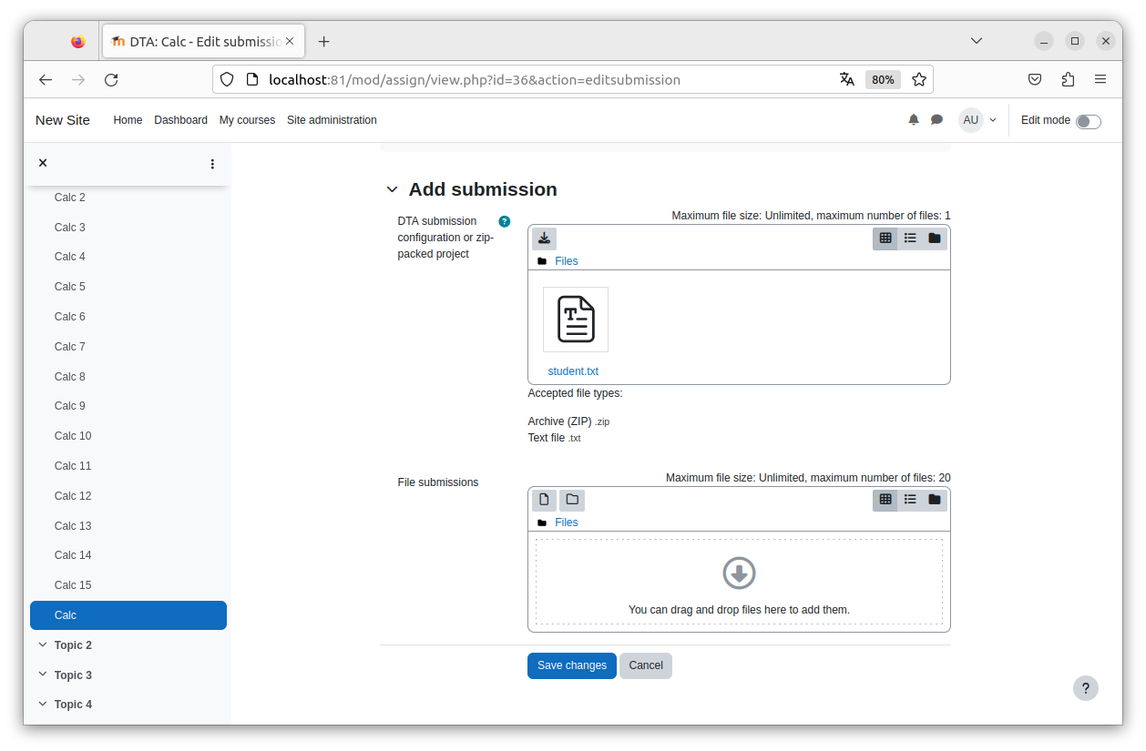The width and height of the screenshot is (1146, 751).
Task: Open the Firefox application menu
Action: point(1100,79)
